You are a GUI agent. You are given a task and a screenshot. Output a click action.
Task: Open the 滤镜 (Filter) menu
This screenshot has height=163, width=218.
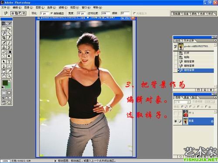click(63, 7)
